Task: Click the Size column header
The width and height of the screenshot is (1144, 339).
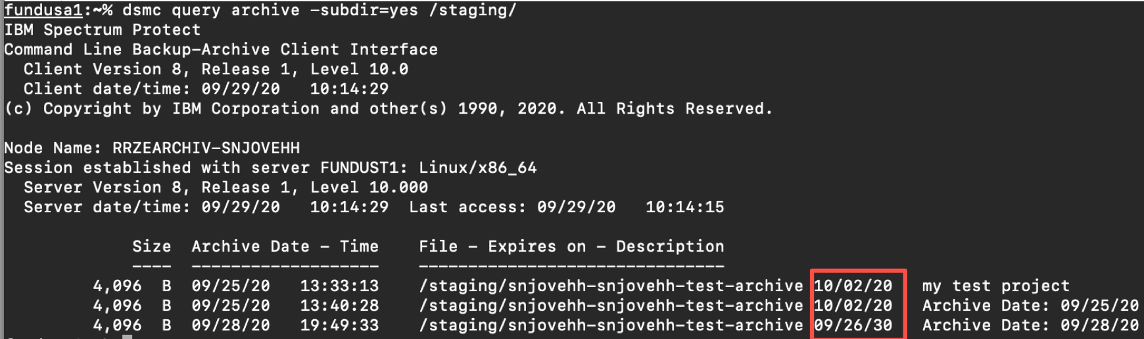Action: [151, 246]
